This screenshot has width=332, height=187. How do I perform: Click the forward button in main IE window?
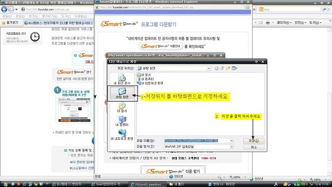[11, 9]
